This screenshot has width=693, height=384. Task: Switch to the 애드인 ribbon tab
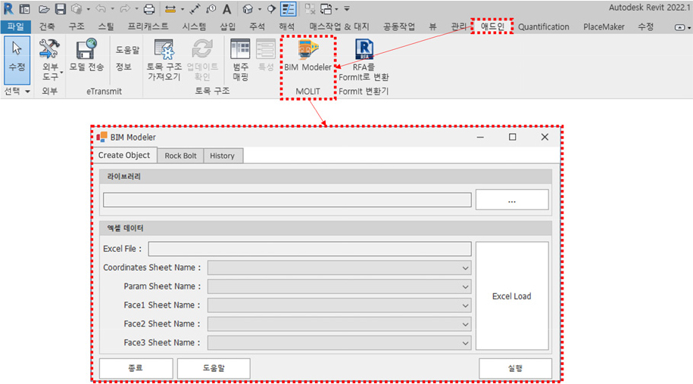pyautogui.click(x=492, y=26)
